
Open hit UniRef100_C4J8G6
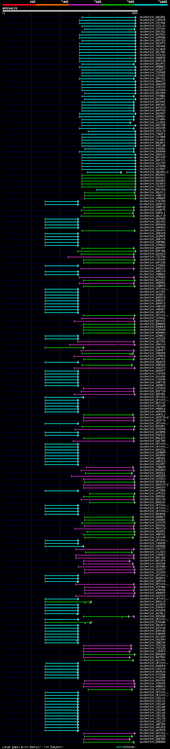click(x=152, y=122)
